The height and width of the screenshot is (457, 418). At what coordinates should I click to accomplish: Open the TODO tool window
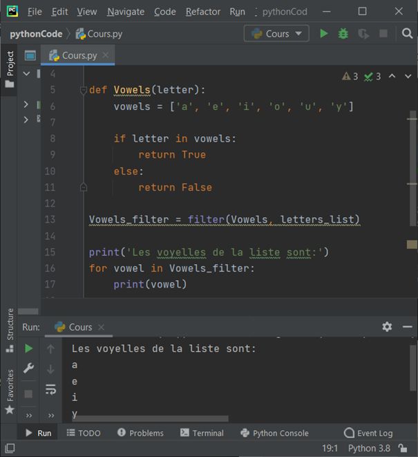(84, 433)
